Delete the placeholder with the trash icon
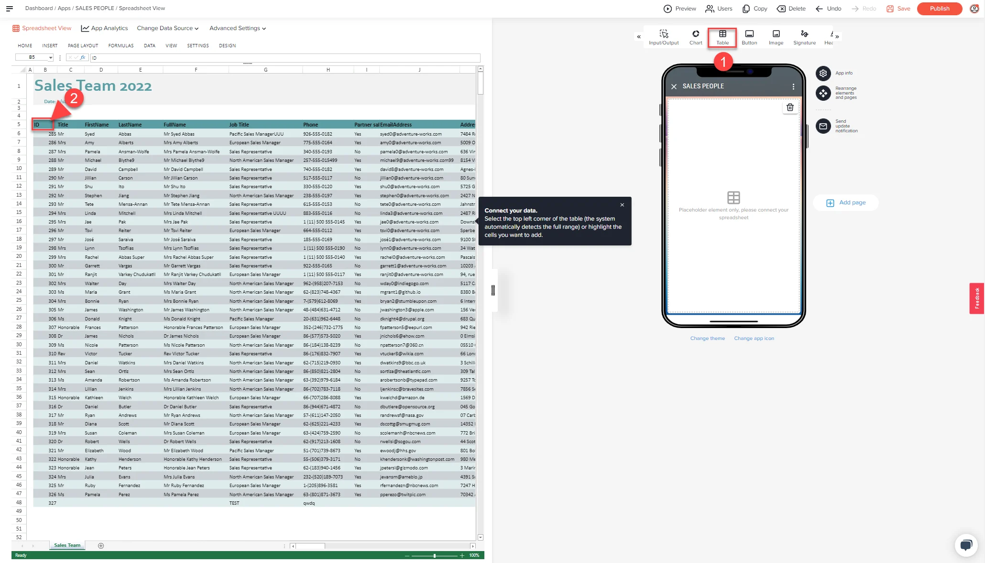The height and width of the screenshot is (563, 985). point(790,107)
